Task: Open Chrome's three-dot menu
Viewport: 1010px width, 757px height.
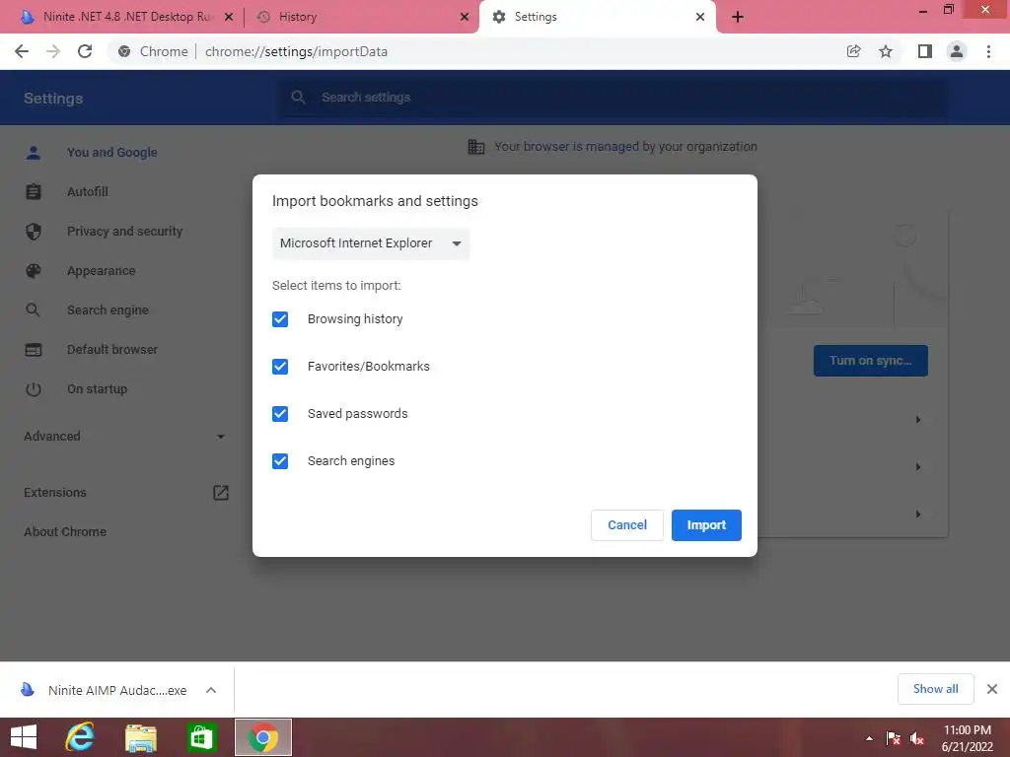Action: (988, 51)
